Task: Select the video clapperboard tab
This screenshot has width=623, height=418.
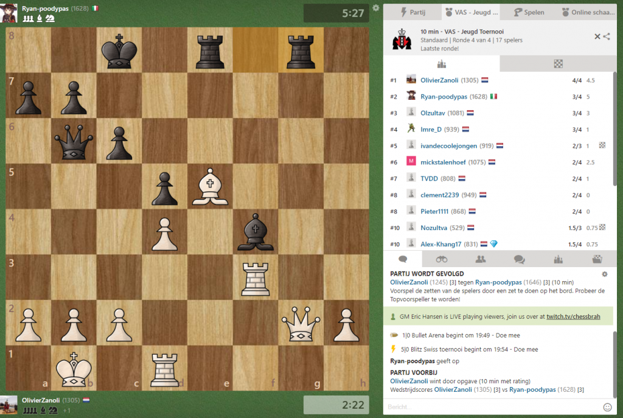Action: coord(597,259)
